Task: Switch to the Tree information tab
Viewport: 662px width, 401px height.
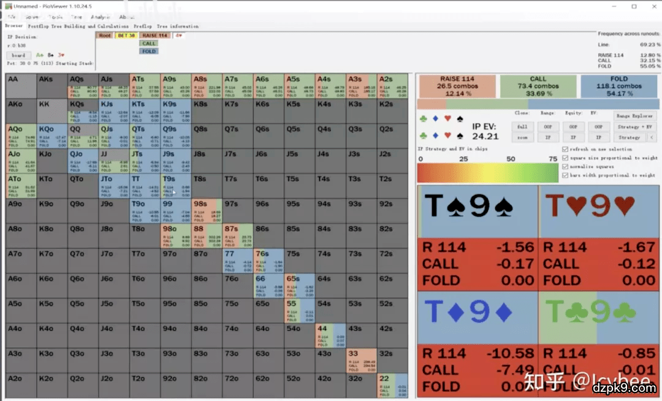Action: click(x=178, y=26)
